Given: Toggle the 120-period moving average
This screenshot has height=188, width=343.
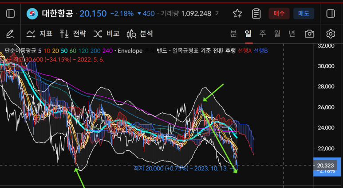Looking at the screenshot, I should click(x=83, y=51).
